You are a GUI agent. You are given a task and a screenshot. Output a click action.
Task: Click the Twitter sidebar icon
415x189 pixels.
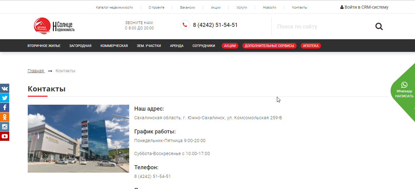[5, 98]
